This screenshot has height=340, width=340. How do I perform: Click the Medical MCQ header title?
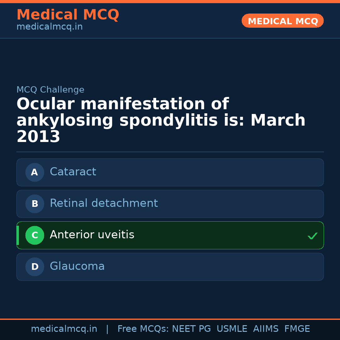68,15
